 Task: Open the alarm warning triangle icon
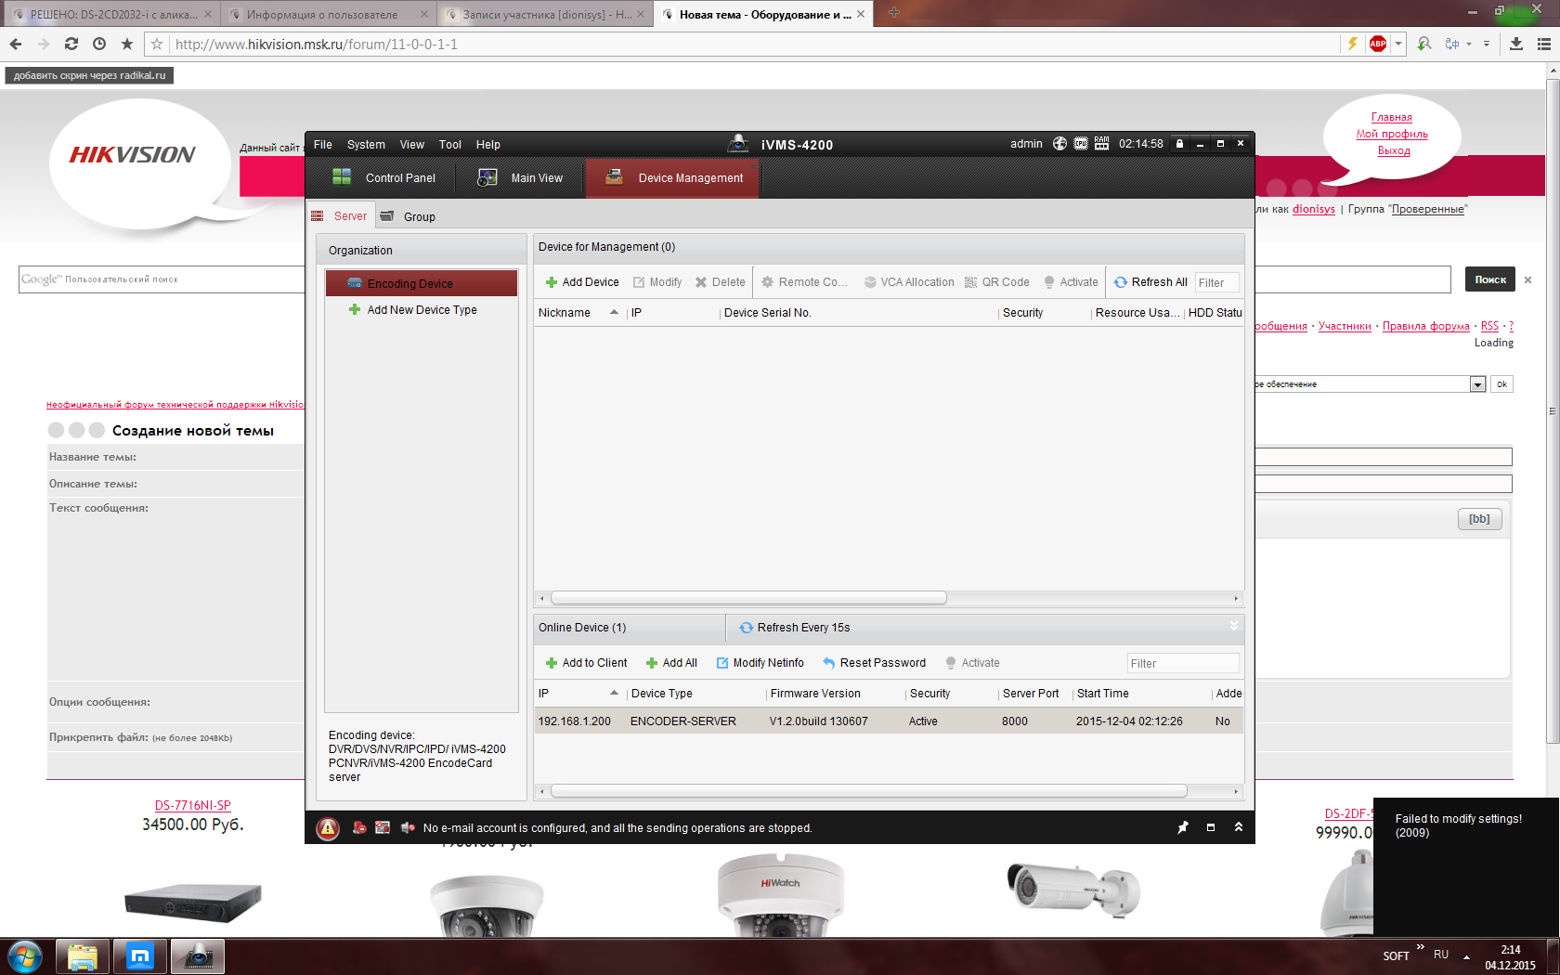(328, 828)
